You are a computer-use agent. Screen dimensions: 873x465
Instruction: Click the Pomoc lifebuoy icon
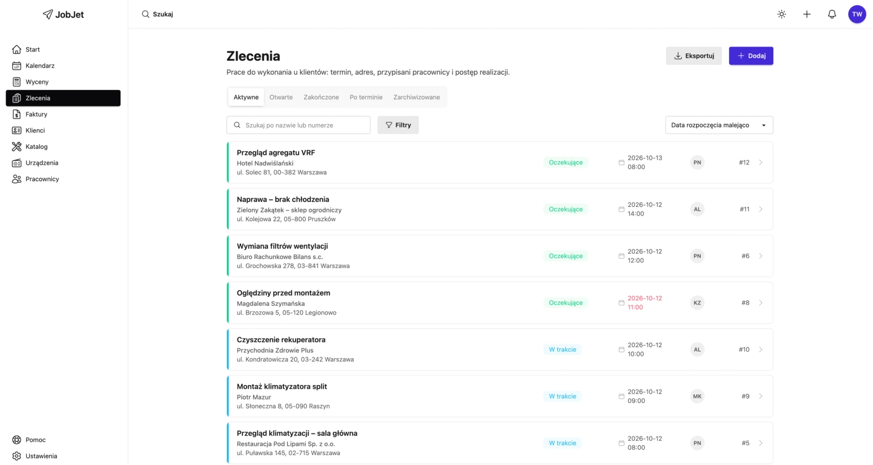click(x=17, y=440)
